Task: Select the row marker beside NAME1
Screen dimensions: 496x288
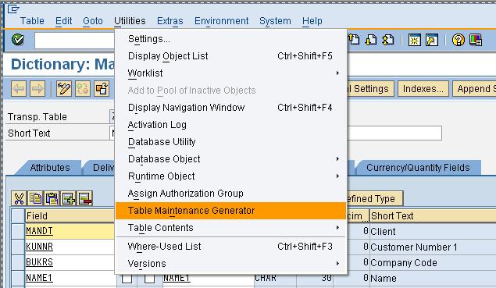Action: point(18,278)
